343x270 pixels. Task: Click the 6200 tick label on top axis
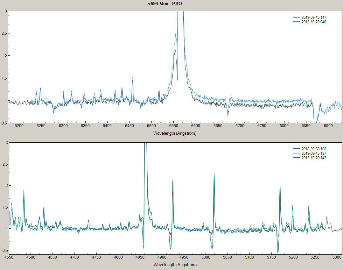(19, 126)
